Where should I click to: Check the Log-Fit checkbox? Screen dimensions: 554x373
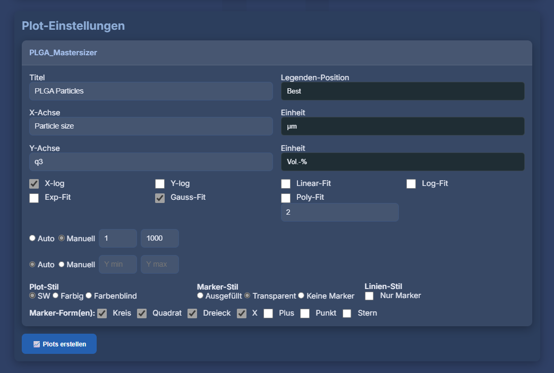pos(411,184)
